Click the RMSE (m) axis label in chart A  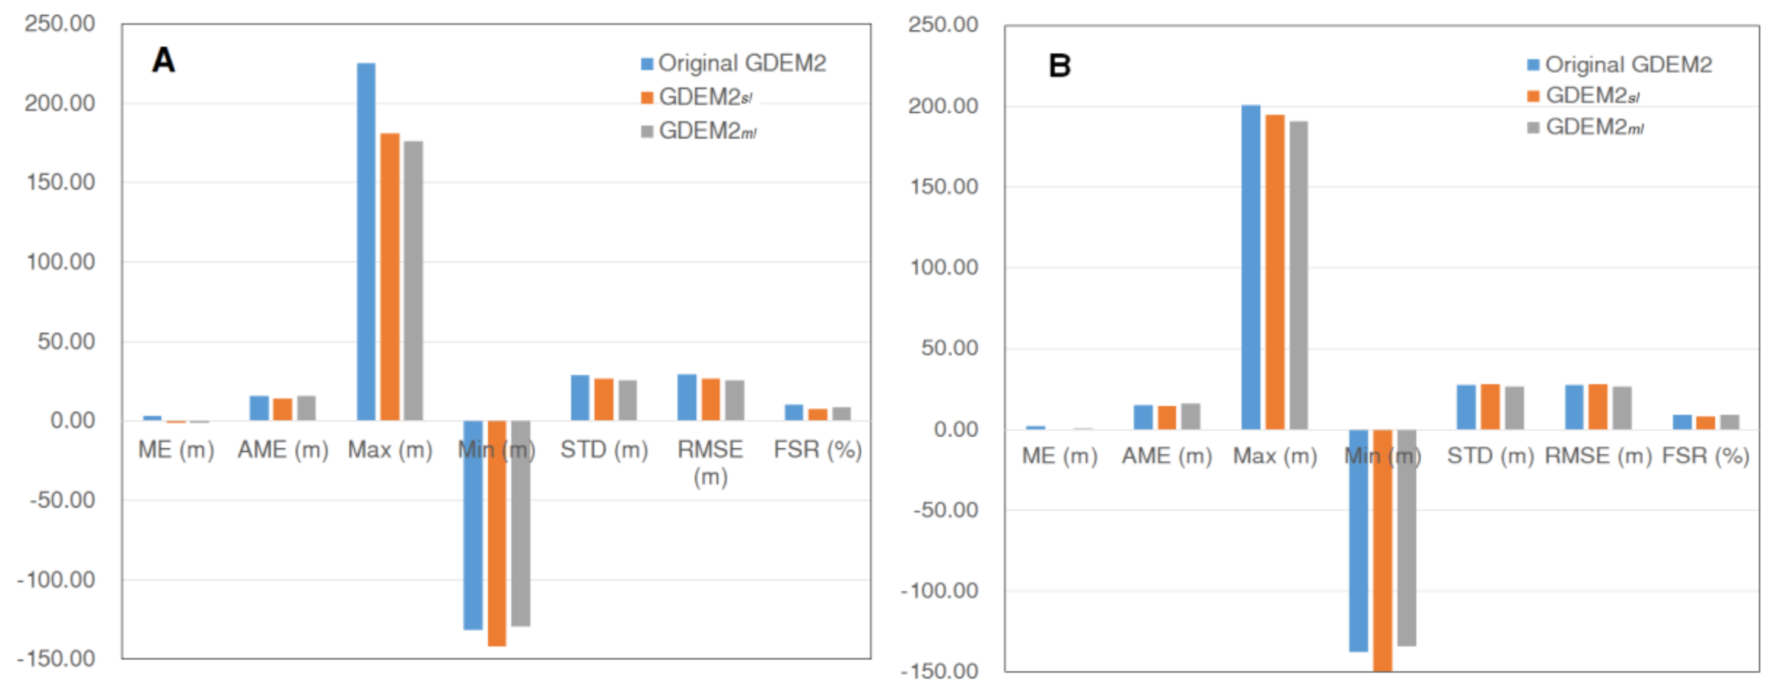click(710, 462)
